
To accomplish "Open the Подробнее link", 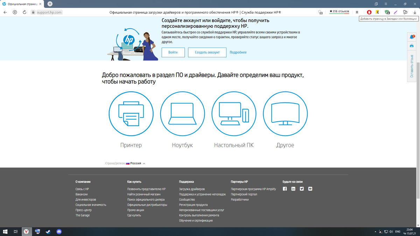I will (238, 52).
